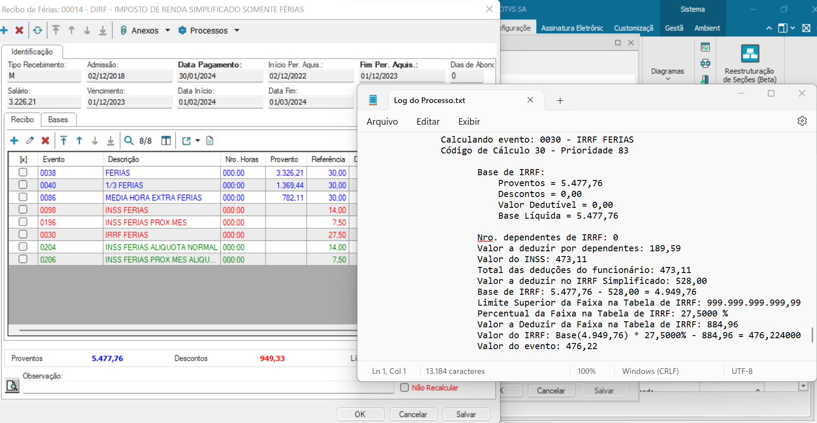The width and height of the screenshot is (817, 423).
Task: Check the box for event 0196 row
Action: (23, 222)
